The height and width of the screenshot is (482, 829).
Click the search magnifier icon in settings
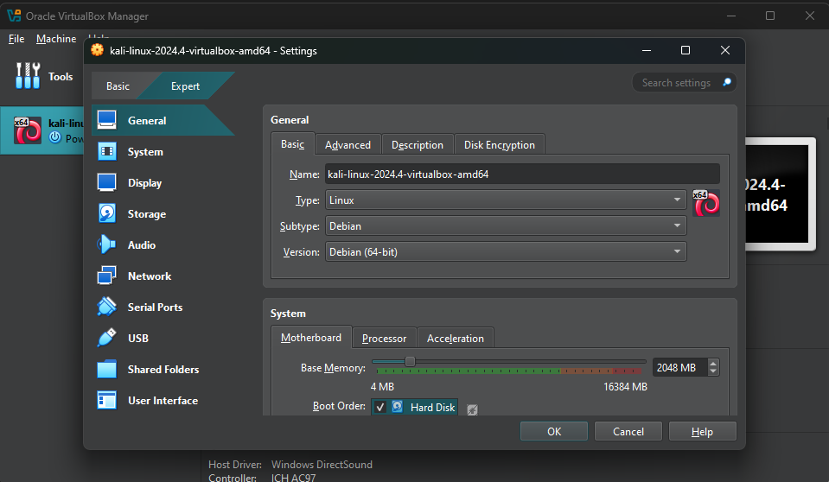click(727, 82)
